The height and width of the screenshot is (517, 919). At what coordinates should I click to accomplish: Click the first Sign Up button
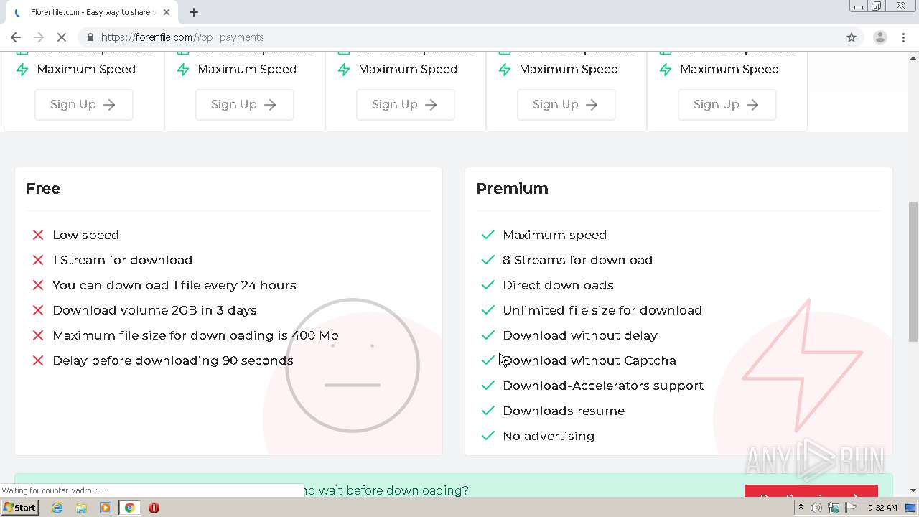coord(83,104)
